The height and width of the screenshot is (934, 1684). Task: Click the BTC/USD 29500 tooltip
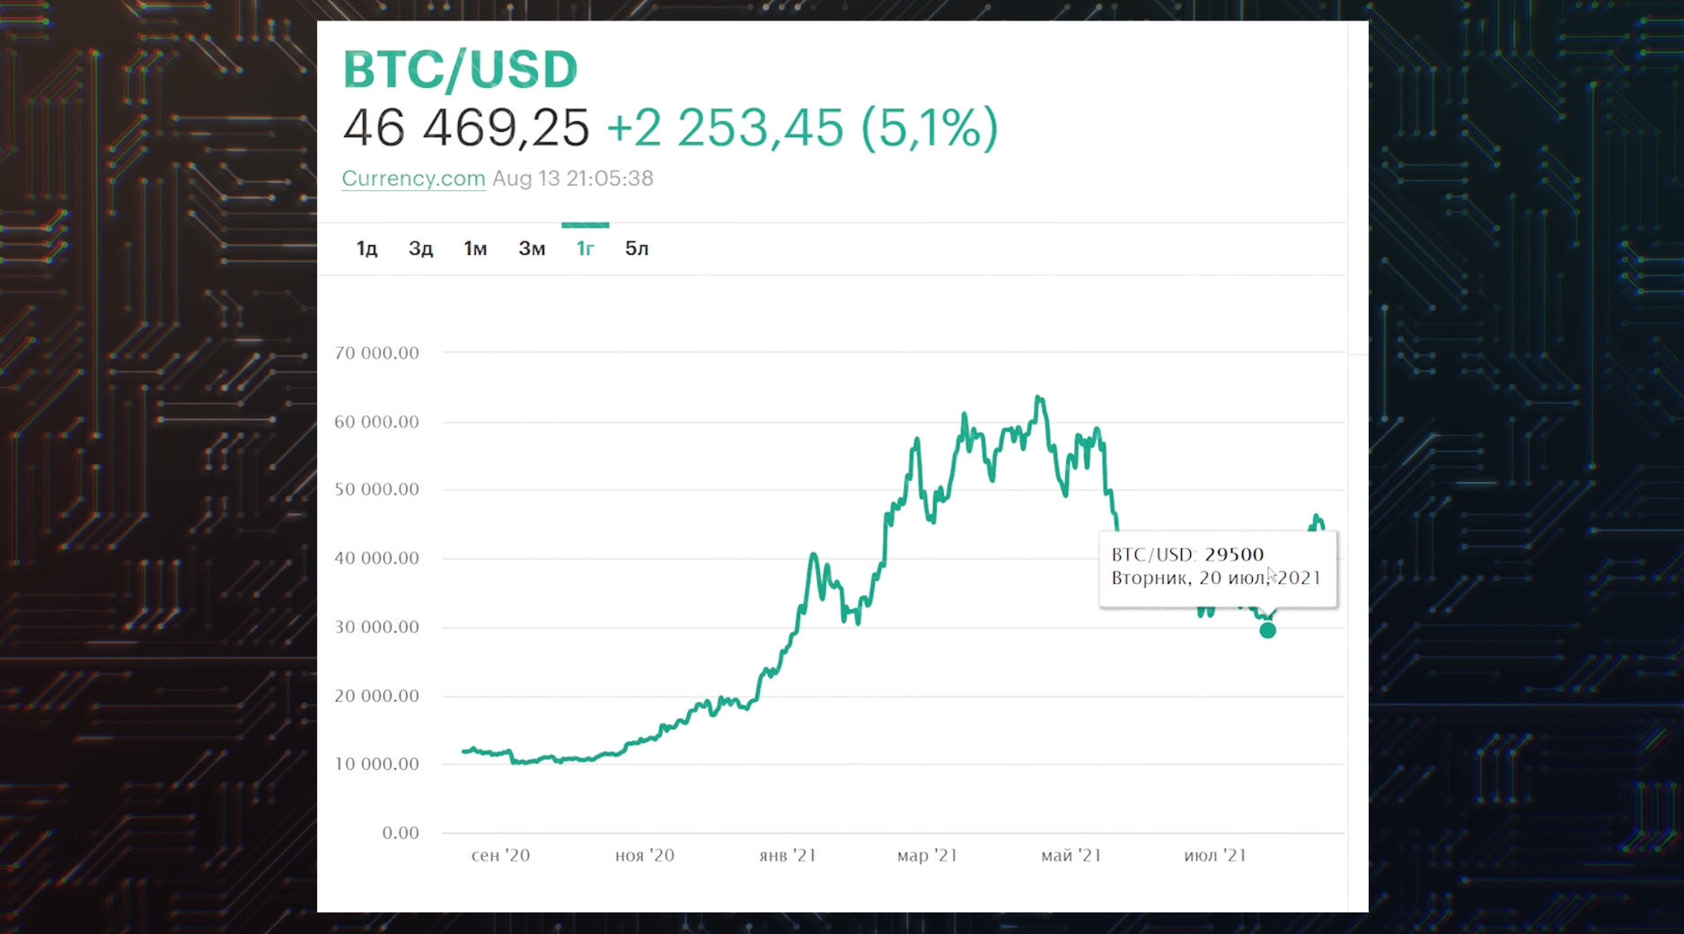pyautogui.click(x=1217, y=567)
